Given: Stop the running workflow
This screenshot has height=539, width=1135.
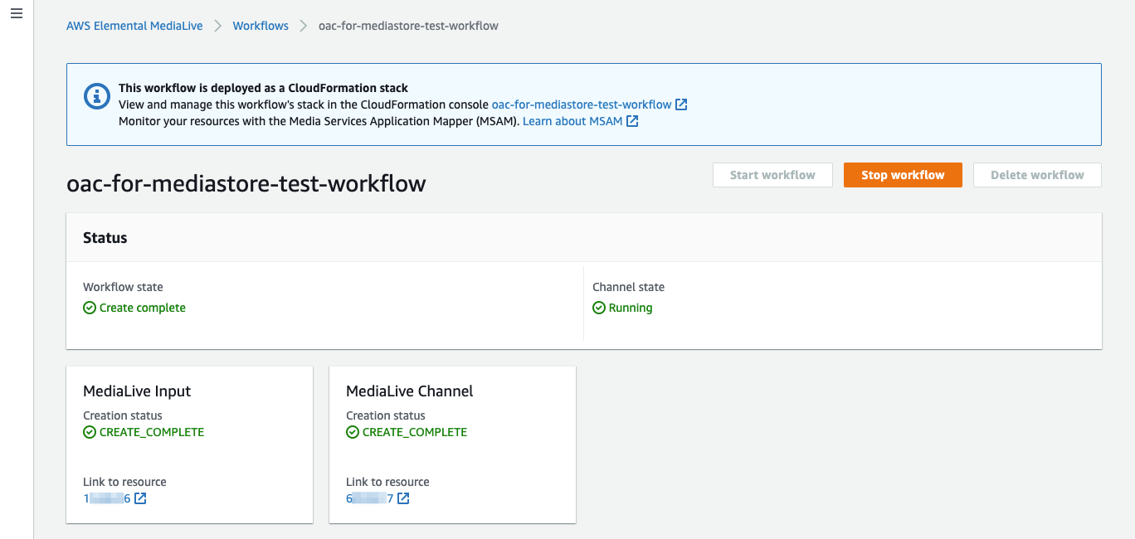Looking at the screenshot, I should point(903,175).
